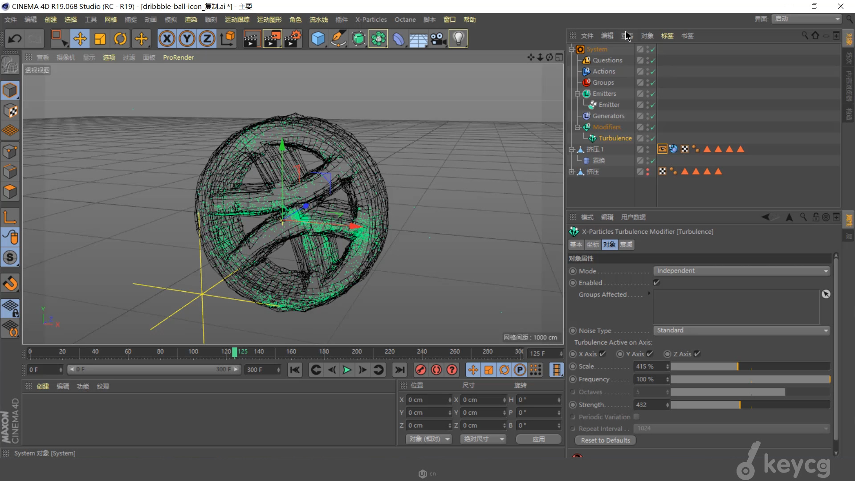This screenshot has width=855, height=481.
Task: Adjust the Frequency slider
Action: pos(750,379)
